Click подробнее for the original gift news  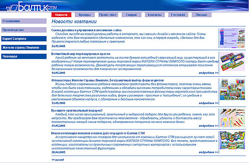[209, 126]
